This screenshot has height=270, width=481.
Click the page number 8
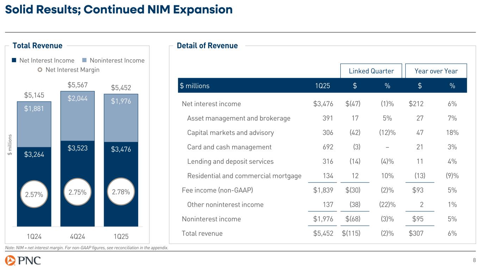(x=474, y=261)
